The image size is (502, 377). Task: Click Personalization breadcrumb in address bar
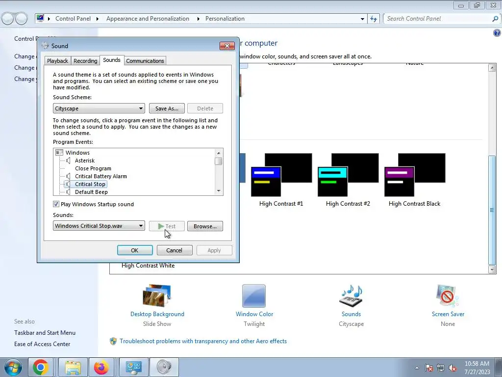[225, 19]
